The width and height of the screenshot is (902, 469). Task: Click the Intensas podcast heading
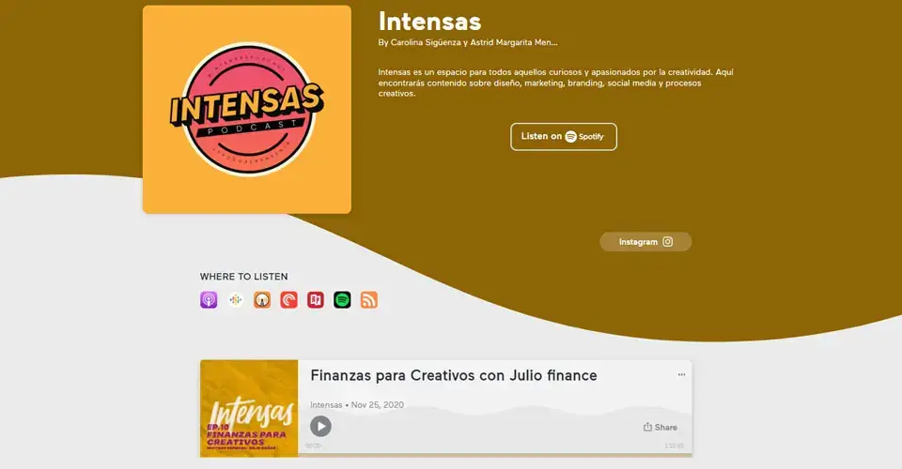coord(429,22)
